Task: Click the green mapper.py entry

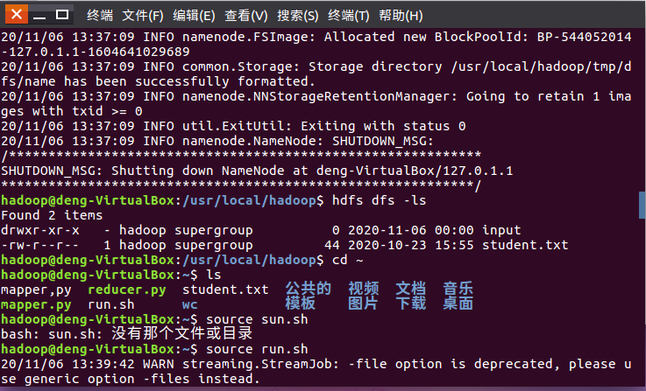Action: tap(36, 304)
